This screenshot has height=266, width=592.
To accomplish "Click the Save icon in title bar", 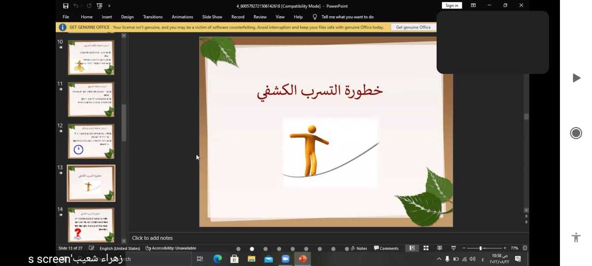I will 66,6.
